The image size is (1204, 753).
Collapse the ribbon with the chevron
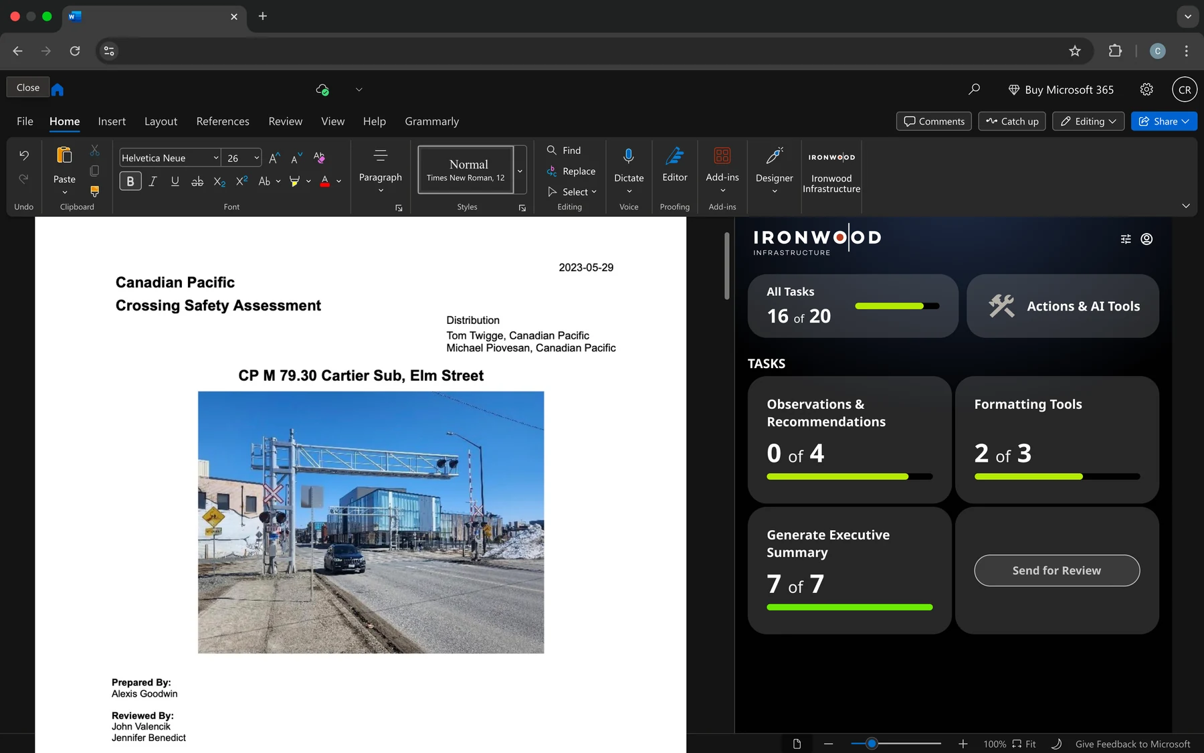point(1186,205)
